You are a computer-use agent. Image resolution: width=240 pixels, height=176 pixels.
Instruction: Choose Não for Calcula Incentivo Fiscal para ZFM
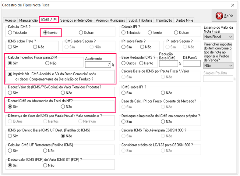click(x=47, y=63)
